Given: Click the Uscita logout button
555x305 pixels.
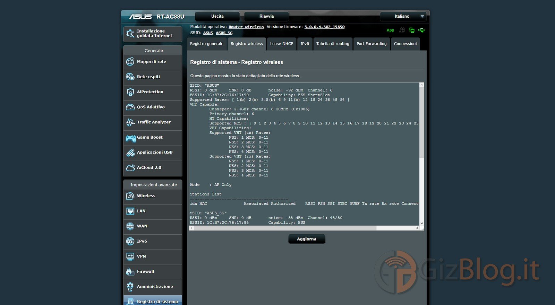Looking at the screenshot, I should (217, 16).
